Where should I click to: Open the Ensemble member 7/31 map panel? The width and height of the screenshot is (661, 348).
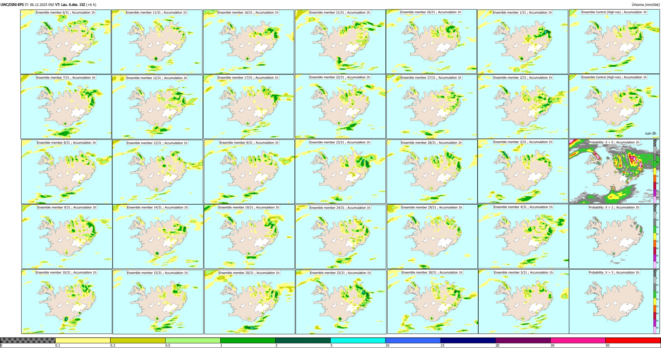[66, 107]
